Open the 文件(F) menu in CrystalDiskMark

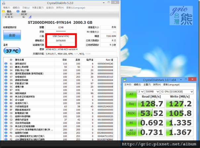click(128, 85)
